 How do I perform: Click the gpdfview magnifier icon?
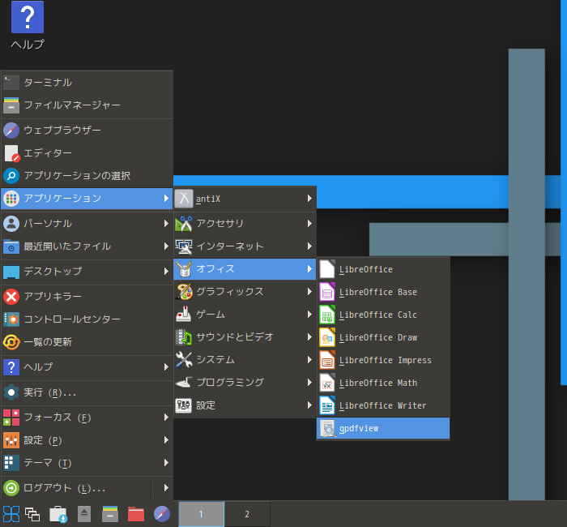328,429
